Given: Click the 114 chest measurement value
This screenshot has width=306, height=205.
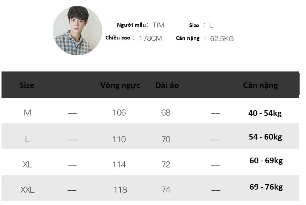Looking at the screenshot, I should [x=119, y=164].
